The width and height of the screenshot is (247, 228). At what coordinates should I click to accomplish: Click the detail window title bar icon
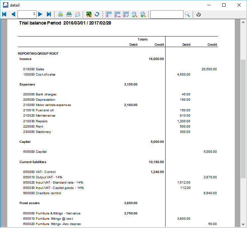[x=5, y=5]
